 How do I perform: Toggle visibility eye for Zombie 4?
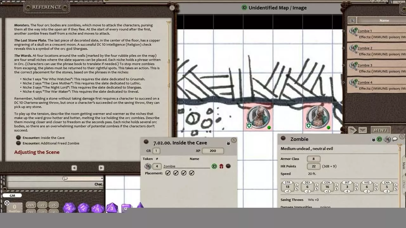pyautogui.click(x=356, y=86)
